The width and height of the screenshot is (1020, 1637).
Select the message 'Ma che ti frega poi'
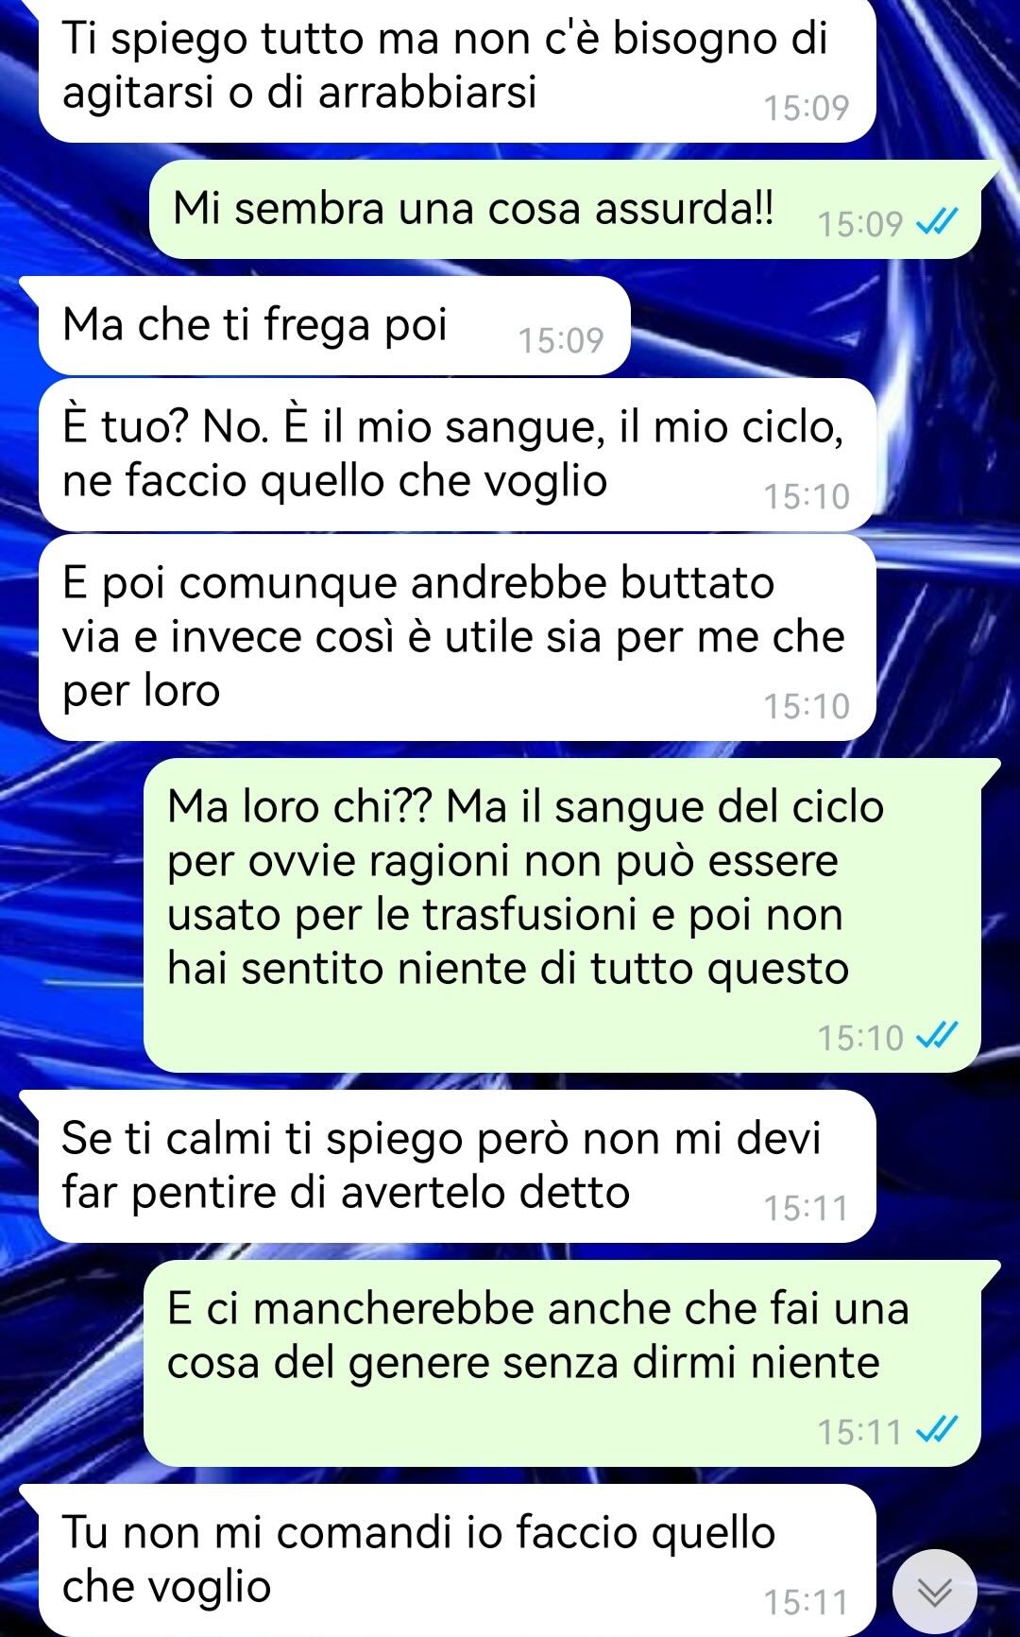333,325
